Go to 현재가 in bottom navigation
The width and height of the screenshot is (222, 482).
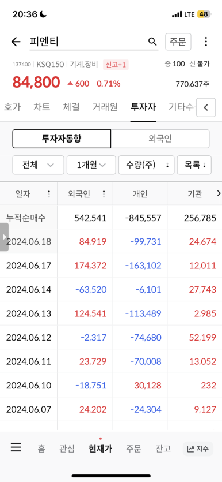pos(100,449)
